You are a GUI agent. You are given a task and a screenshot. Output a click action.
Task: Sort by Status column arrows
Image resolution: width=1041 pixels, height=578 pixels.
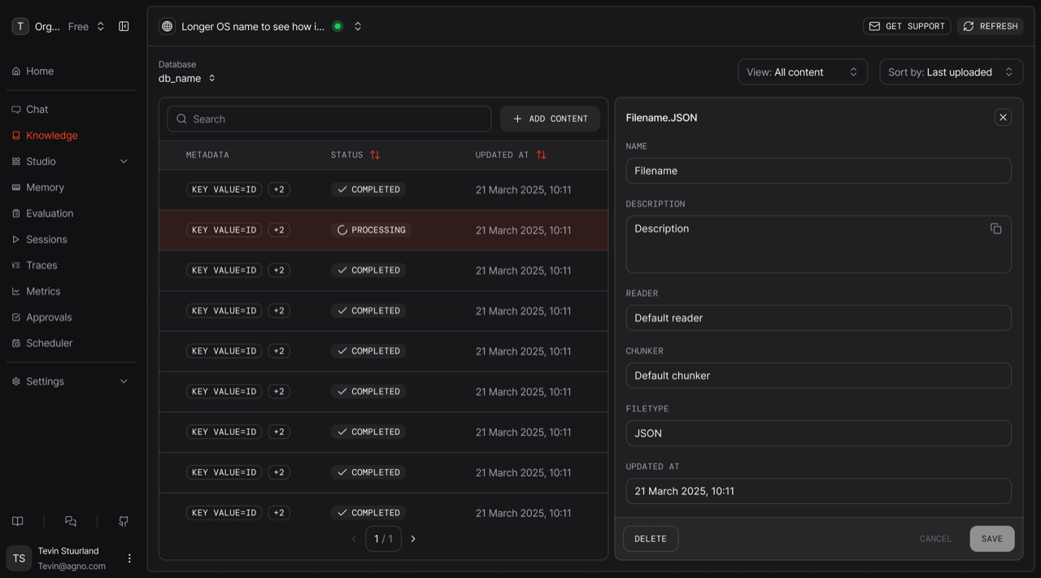click(x=375, y=154)
